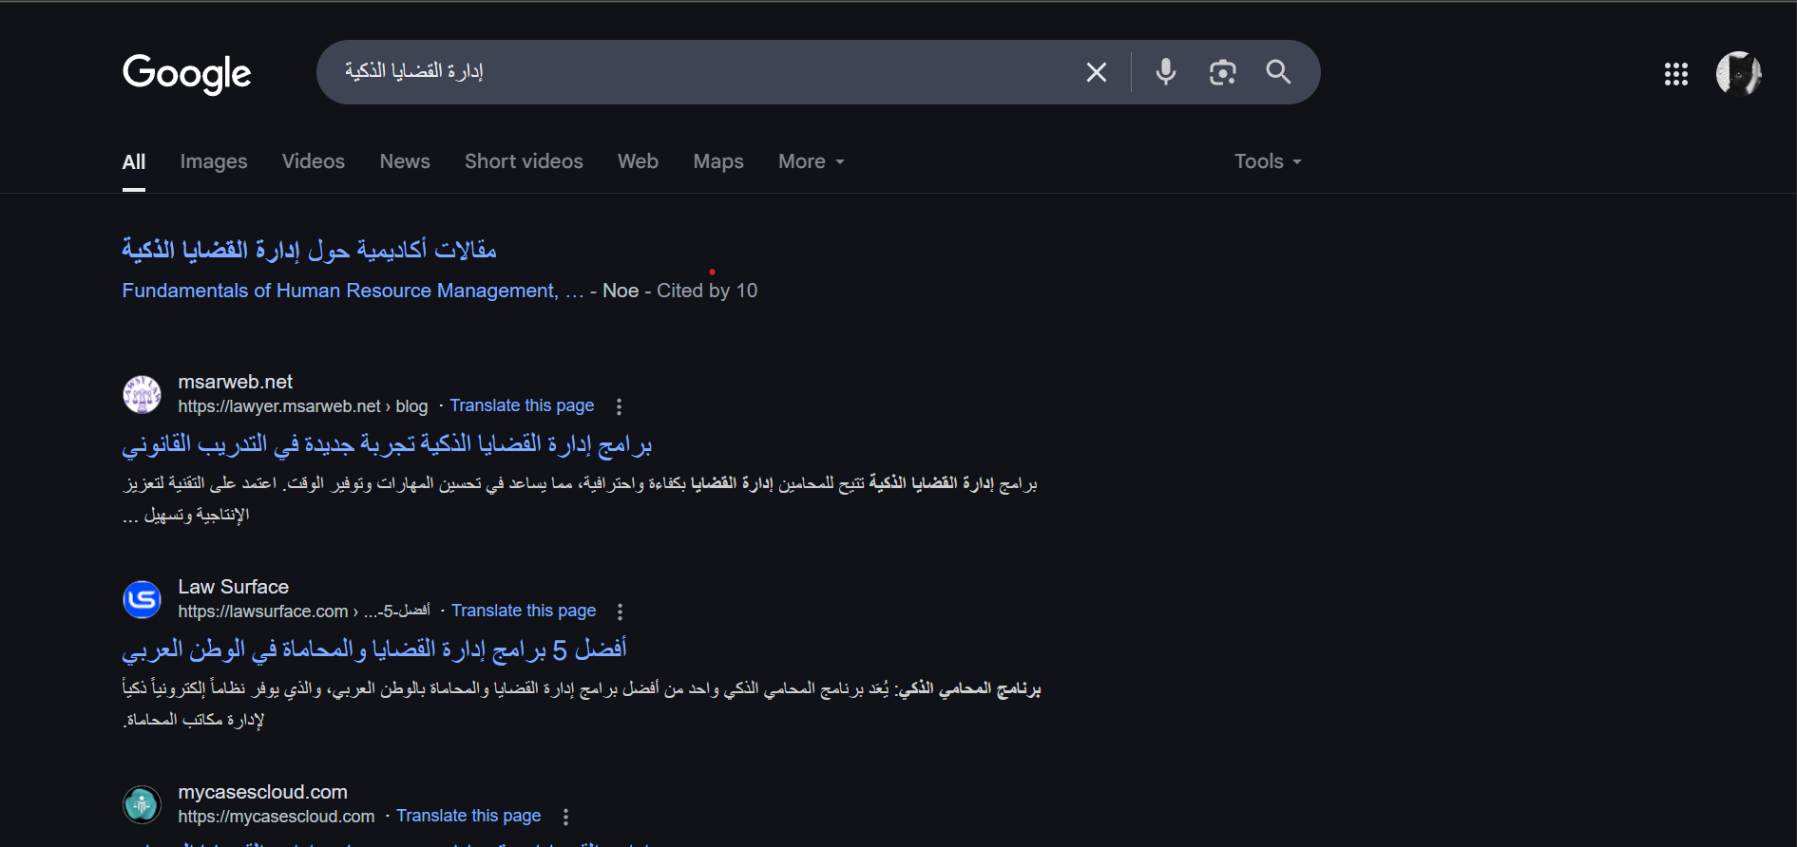Screen dimensions: 1797x847
Task: Click the magnifying glass search button
Action: 1278,72
